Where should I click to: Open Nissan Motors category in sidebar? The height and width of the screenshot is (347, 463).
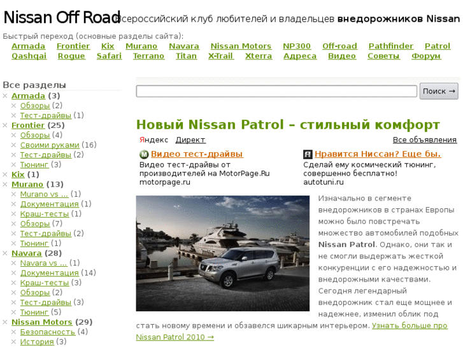[x=42, y=322]
